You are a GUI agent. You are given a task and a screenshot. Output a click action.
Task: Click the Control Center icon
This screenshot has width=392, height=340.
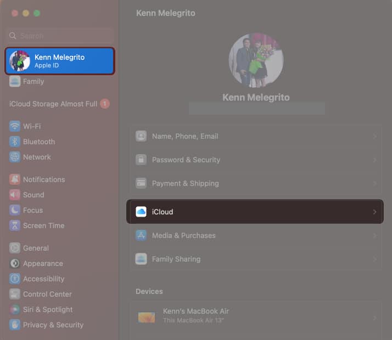(x=15, y=294)
